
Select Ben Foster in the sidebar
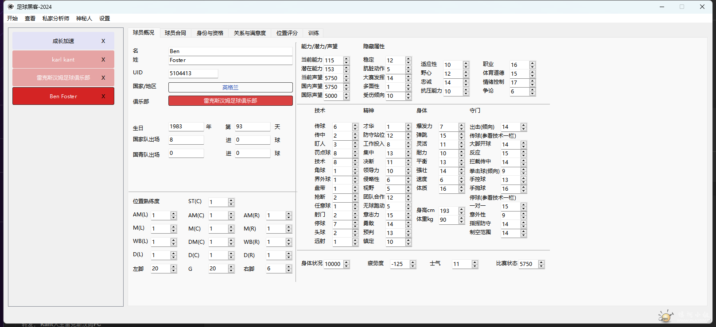click(x=63, y=96)
